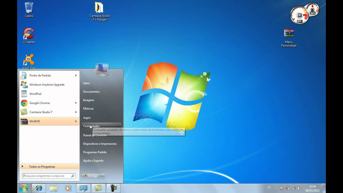Click the Desligar shutdown button

point(91,176)
